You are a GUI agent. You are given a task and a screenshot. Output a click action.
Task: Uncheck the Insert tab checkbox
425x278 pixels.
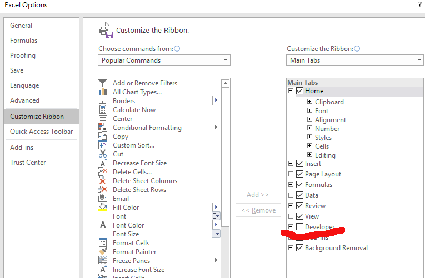pos(300,164)
